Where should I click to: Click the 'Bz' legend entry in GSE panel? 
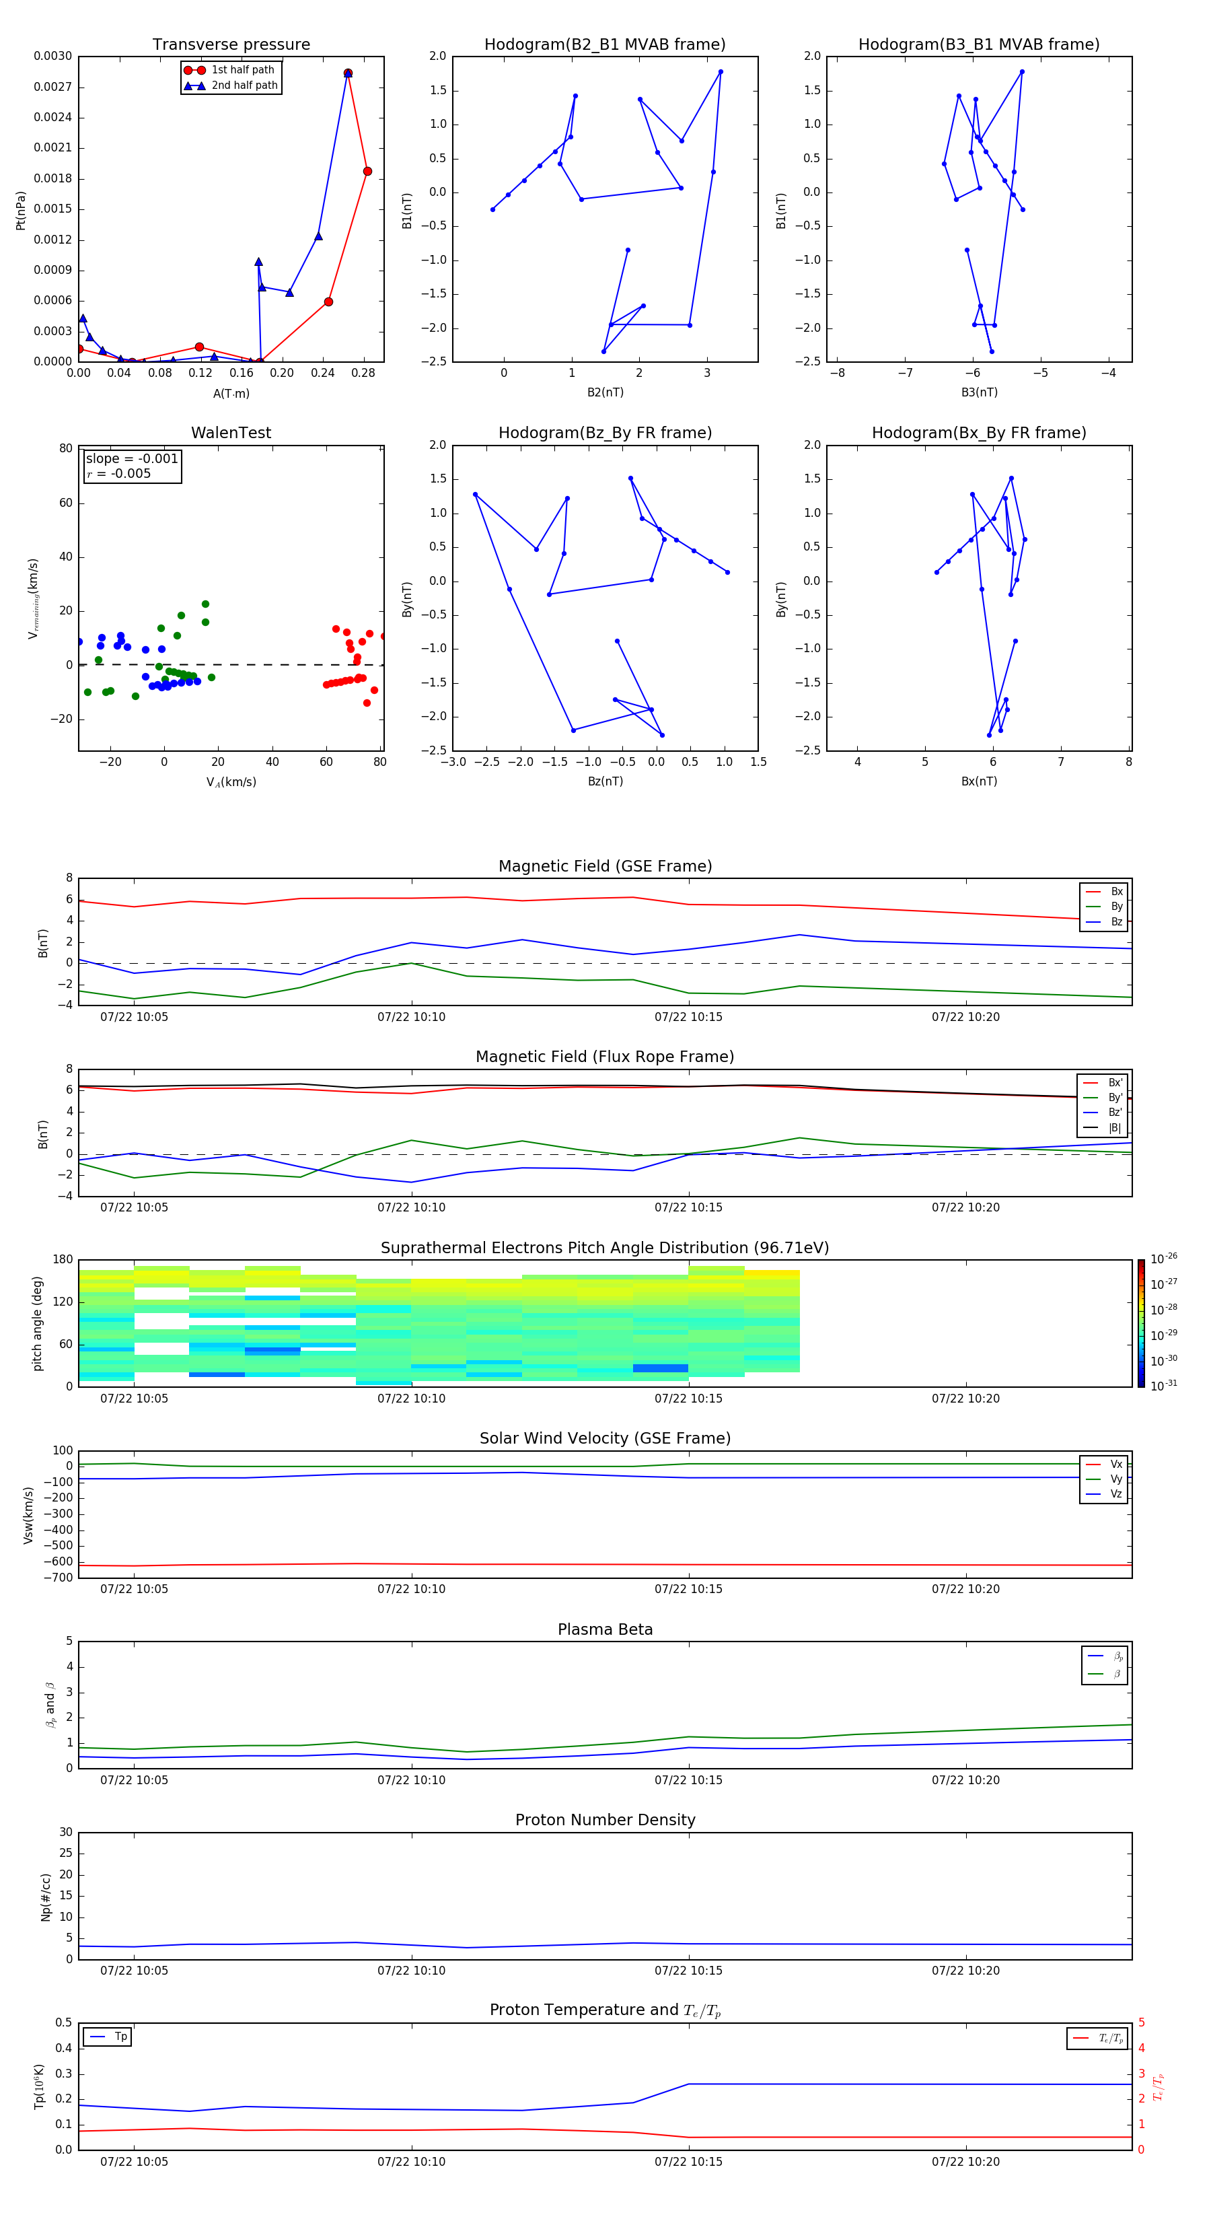point(1104,921)
